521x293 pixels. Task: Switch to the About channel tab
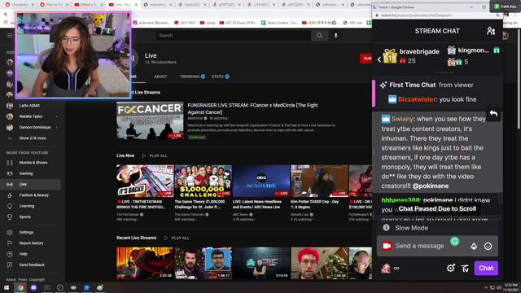click(160, 77)
